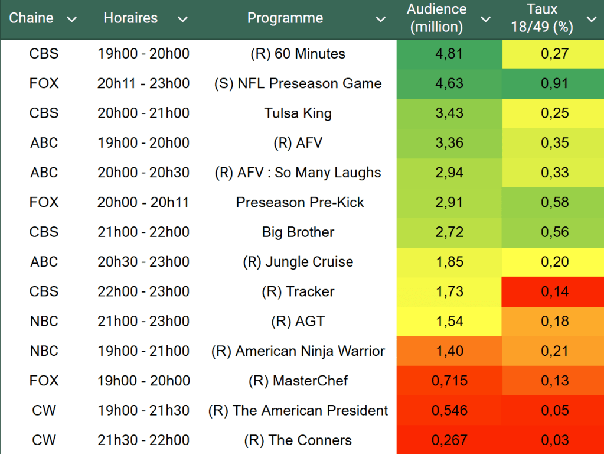Open the Taux 18/49 filter dropdown
This screenshot has height=454, width=604.
tap(591, 20)
